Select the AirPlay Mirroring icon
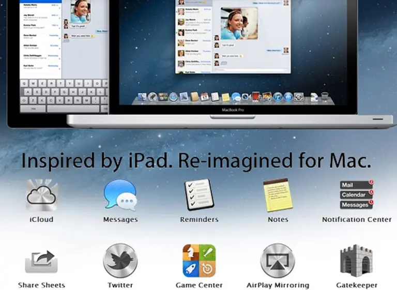397x290 pixels. 278,261
